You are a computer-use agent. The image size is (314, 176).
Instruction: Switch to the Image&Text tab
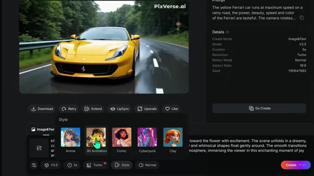[43, 130]
